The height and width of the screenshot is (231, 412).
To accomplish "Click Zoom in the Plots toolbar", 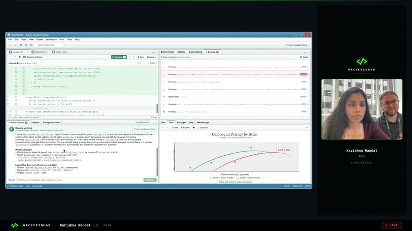I will pyautogui.click(x=175, y=128).
